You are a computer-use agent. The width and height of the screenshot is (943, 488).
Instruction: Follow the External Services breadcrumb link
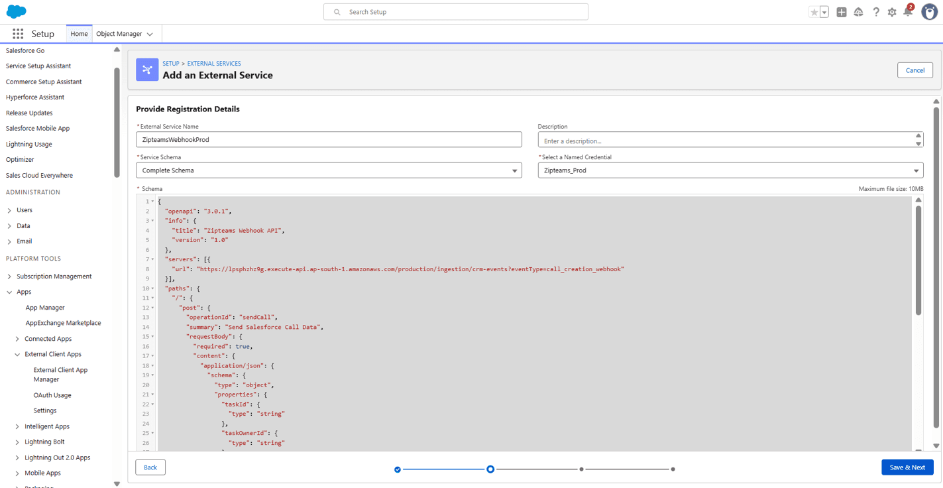click(214, 64)
